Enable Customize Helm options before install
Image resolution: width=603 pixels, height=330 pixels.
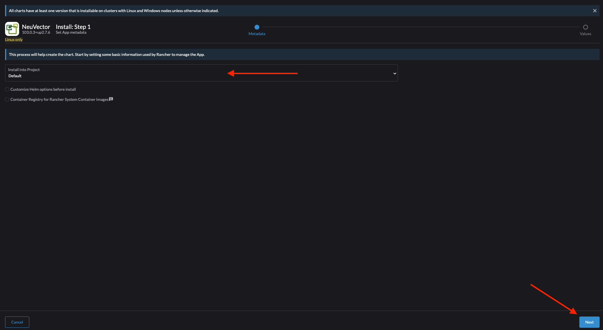[7, 89]
